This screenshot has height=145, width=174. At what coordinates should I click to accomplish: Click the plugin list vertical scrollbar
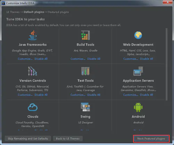[x=166, y=64]
